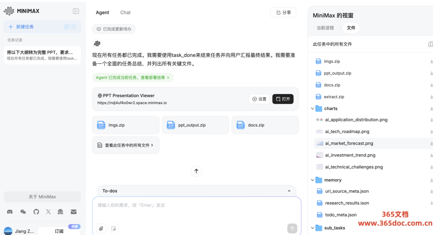
Task: Click the Jiang Z... user avatar
Action: pyautogui.click(x=8, y=231)
